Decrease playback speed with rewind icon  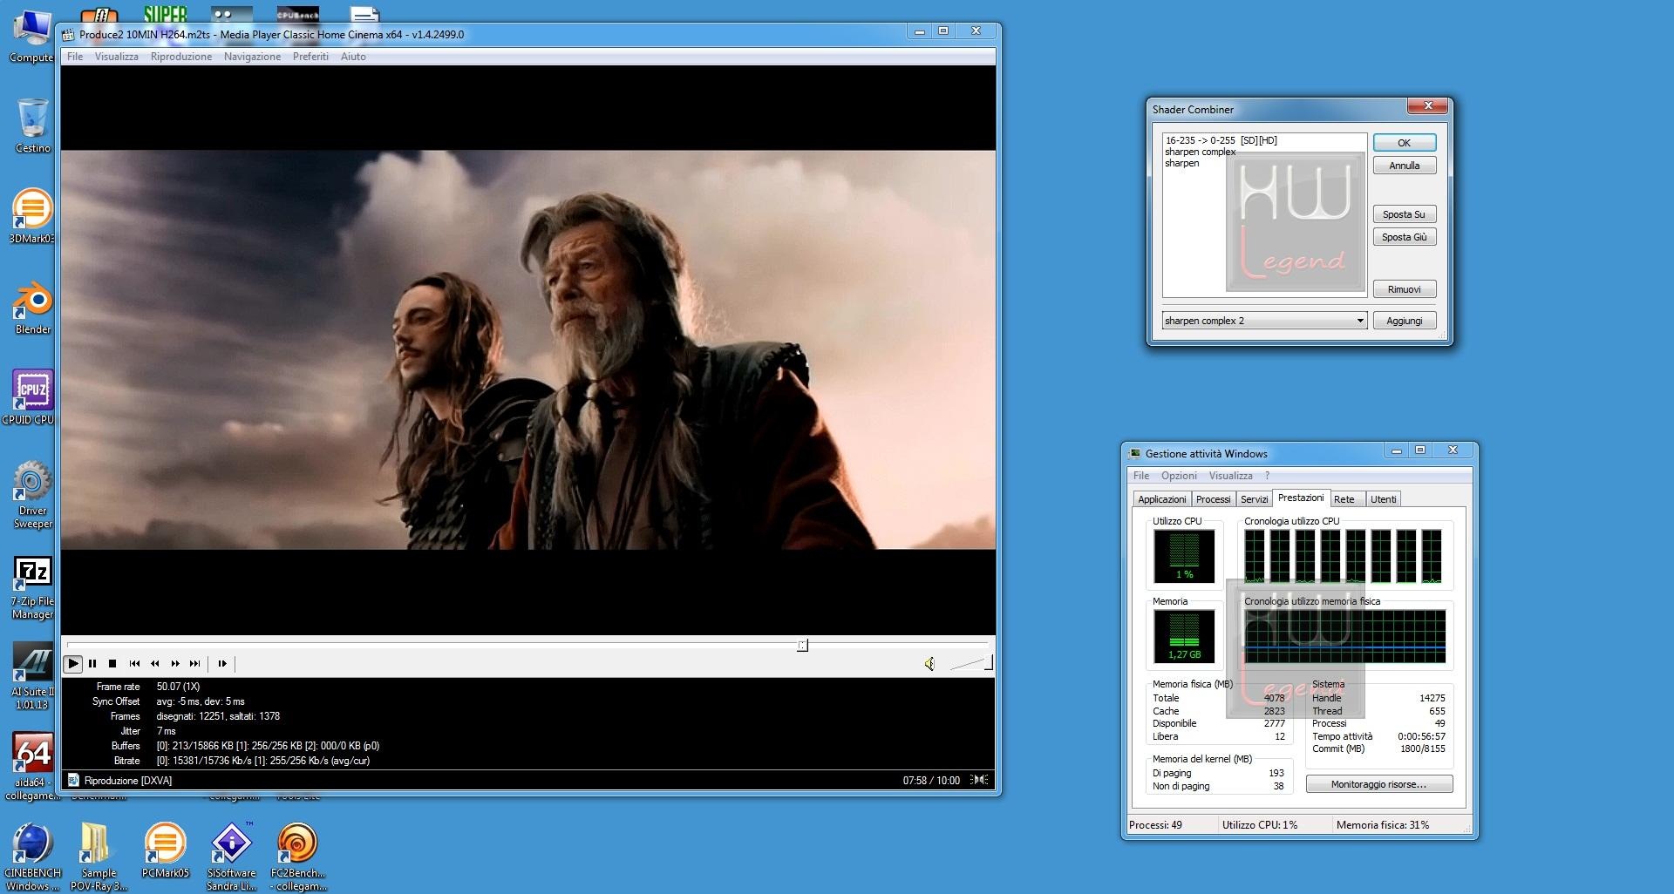click(154, 664)
